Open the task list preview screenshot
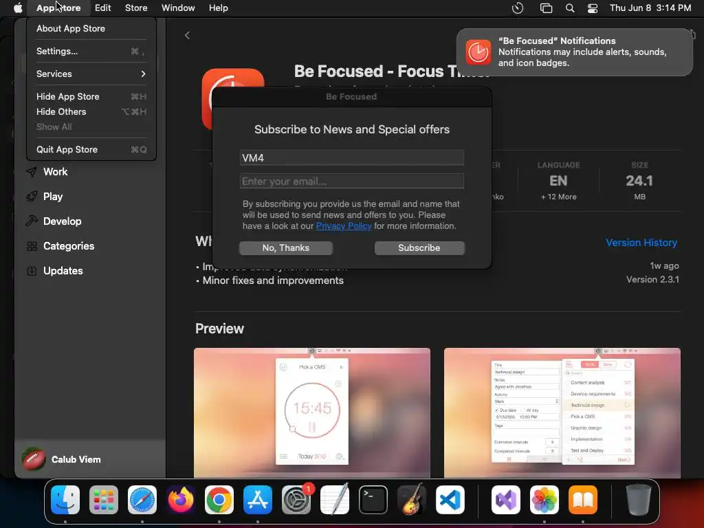The height and width of the screenshot is (528, 704). click(x=562, y=412)
